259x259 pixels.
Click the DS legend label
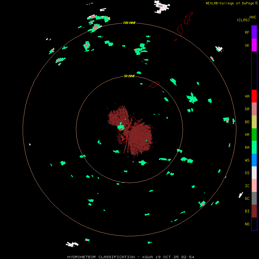[247, 173]
